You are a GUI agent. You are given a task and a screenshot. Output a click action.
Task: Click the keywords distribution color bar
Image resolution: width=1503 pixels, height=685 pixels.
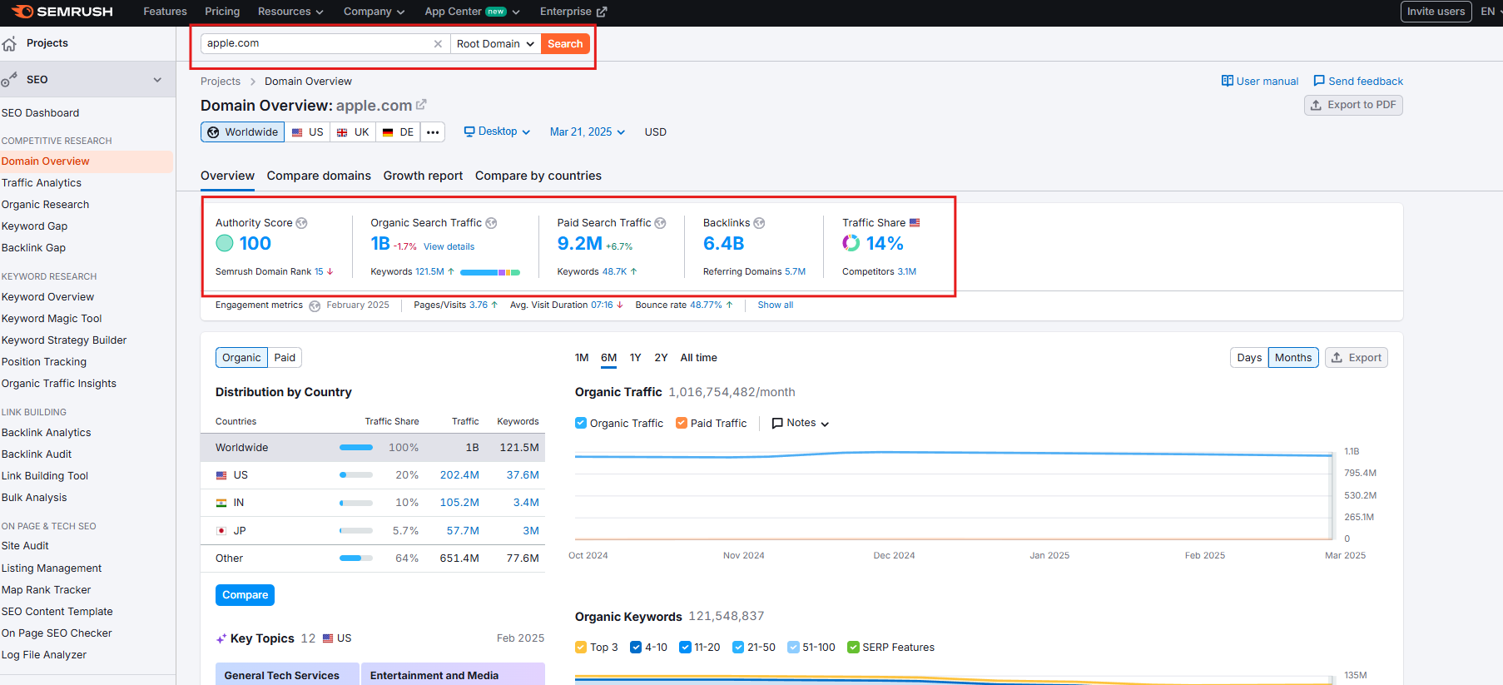tap(490, 272)
